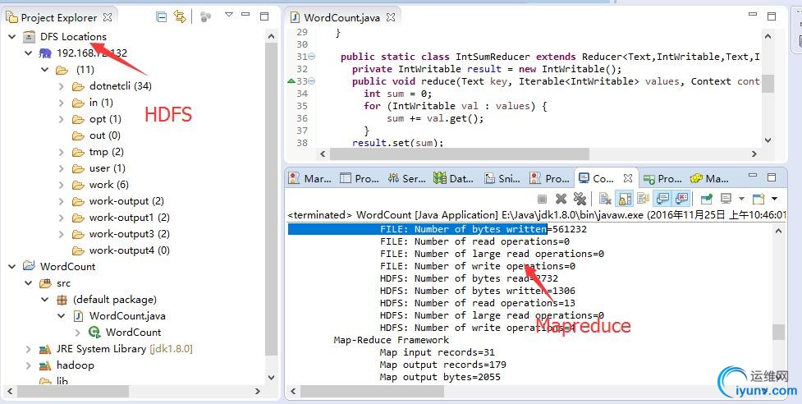802x404 pixels.
Task: Switch to WordCount.java editor tab
Action: click(x=341, y=17)
